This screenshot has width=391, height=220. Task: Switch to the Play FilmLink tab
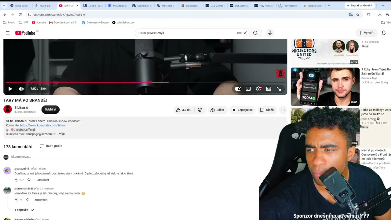click(x=264, y=5)
